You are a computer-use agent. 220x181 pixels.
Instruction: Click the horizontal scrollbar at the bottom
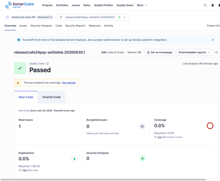tap(103, 180)
